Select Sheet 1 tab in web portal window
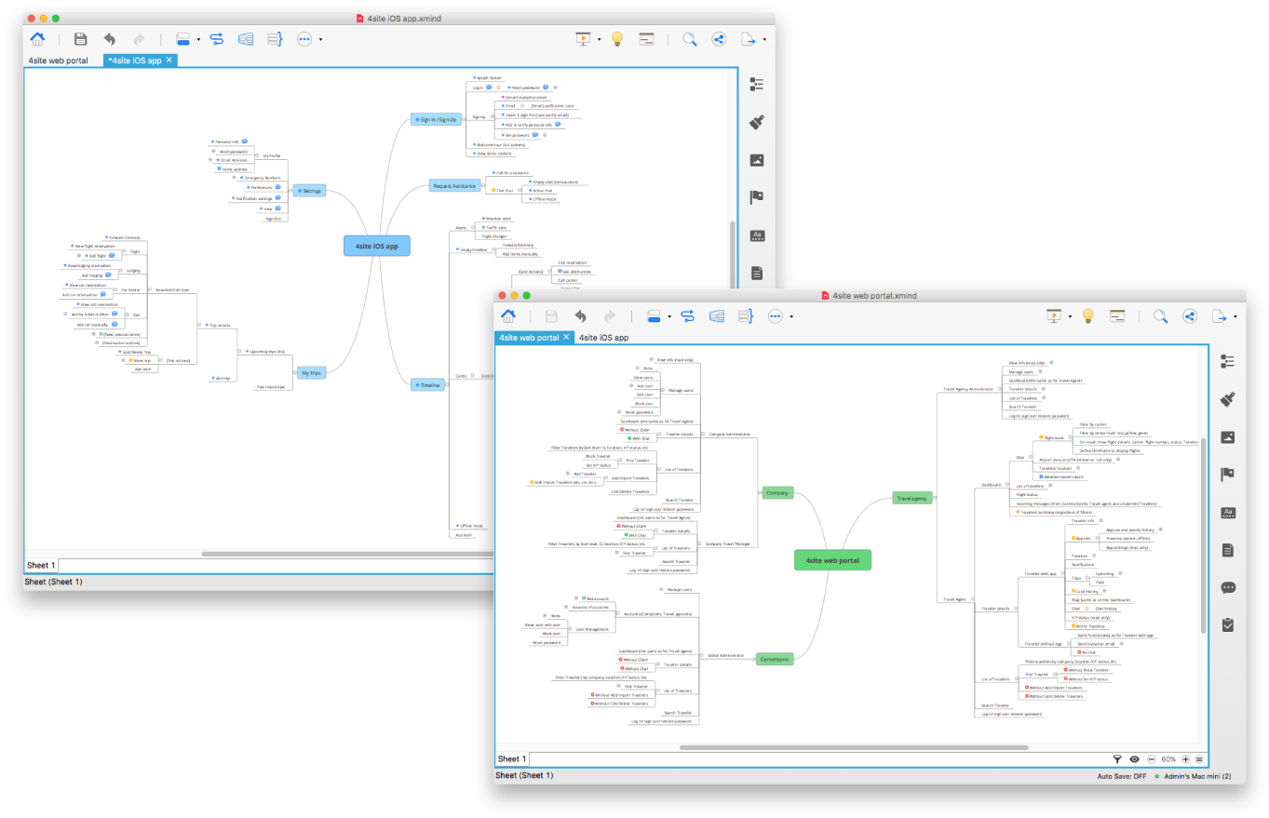 click(x=511, y=759)
